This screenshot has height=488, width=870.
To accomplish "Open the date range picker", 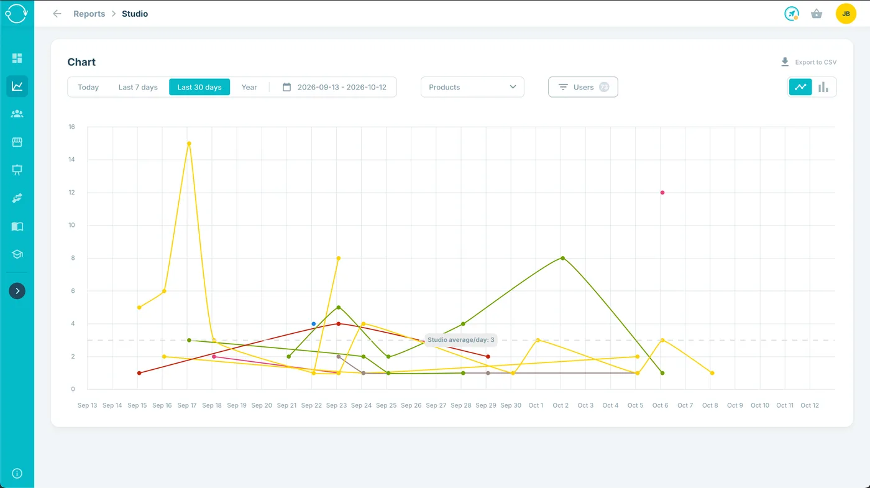I will tap(334, 87).
